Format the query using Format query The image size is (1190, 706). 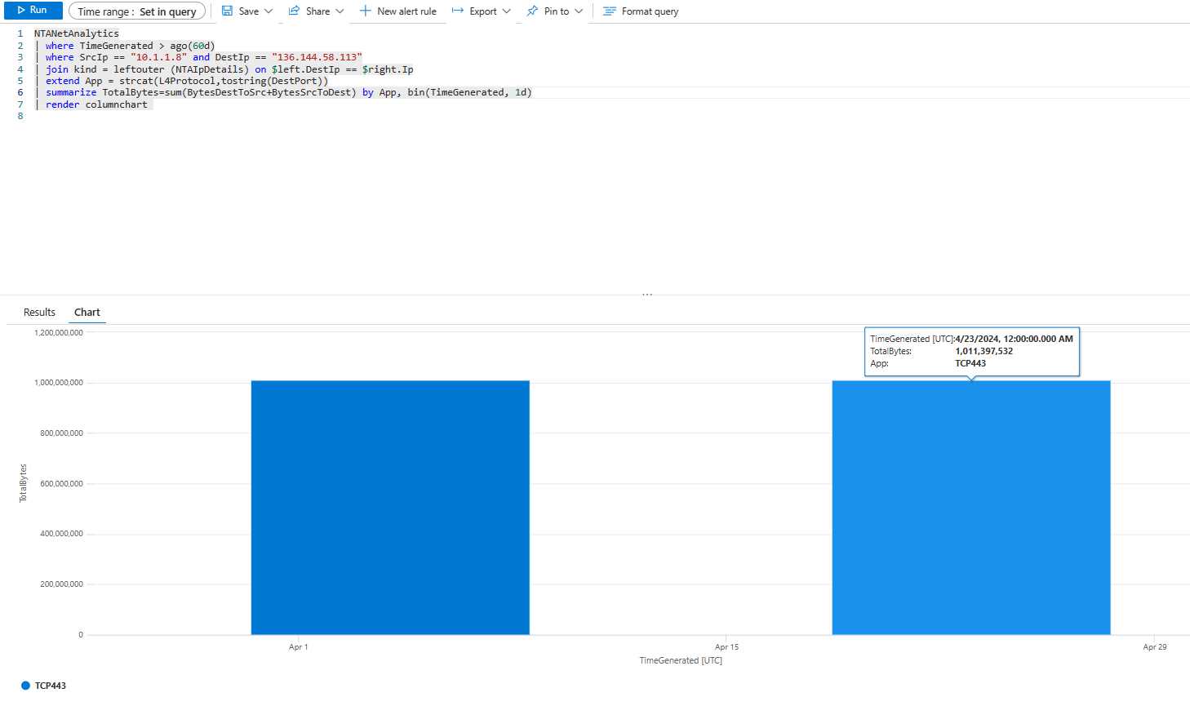coord(641,11)
